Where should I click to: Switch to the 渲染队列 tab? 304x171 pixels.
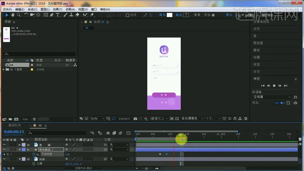click(x=14, y=125)
